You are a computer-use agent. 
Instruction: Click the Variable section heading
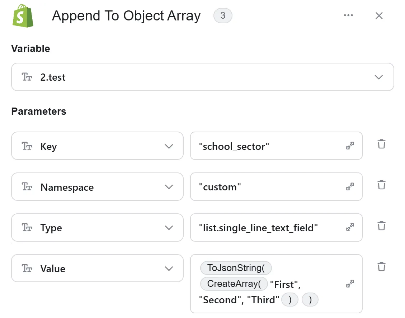[30, 48]
